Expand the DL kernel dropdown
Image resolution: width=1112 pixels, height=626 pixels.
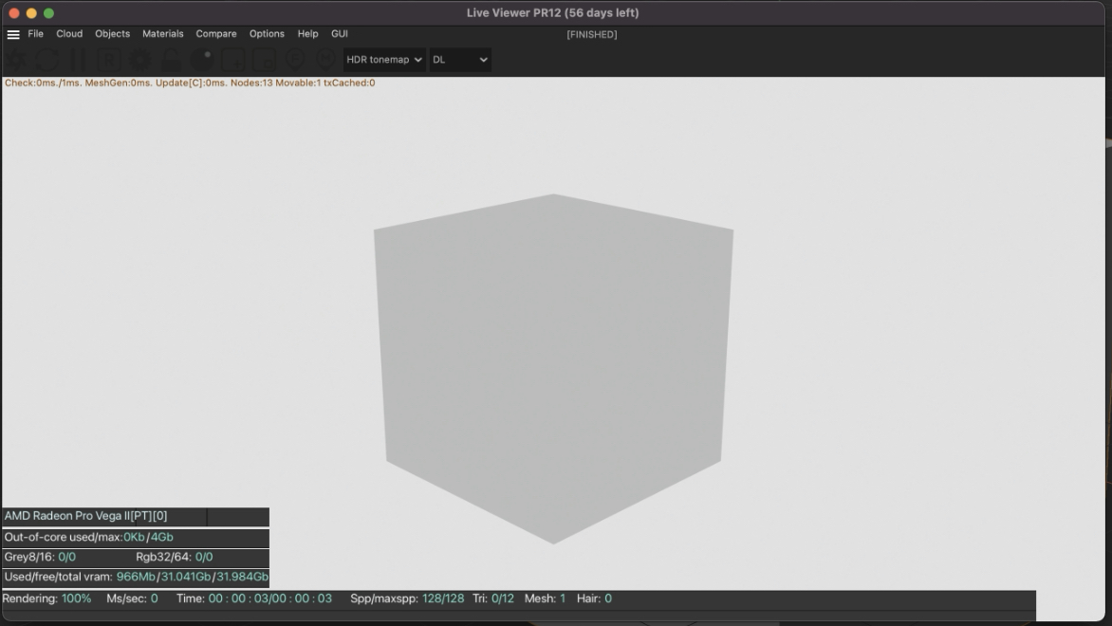click(460, 60)
